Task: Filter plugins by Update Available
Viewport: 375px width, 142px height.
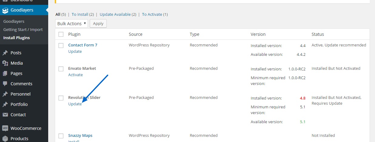Action: (x=115, y=14)
